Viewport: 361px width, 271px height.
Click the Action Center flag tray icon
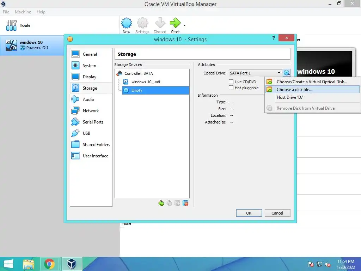(x=311, y=264)
